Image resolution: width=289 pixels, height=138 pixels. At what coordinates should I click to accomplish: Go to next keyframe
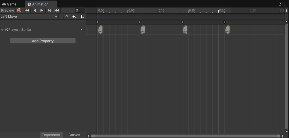pos(49,10)
